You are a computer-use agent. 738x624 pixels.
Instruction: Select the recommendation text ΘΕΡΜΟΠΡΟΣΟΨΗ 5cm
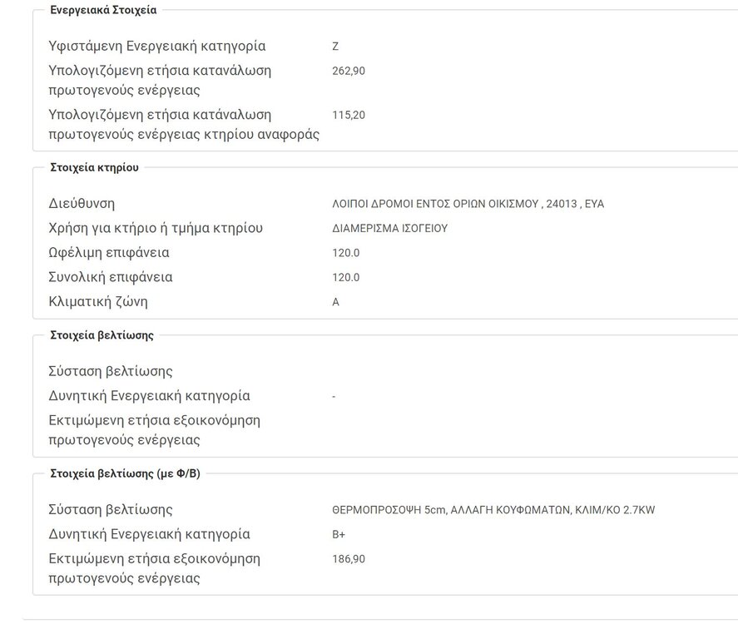pyautogui.click(x=388, y=510)
